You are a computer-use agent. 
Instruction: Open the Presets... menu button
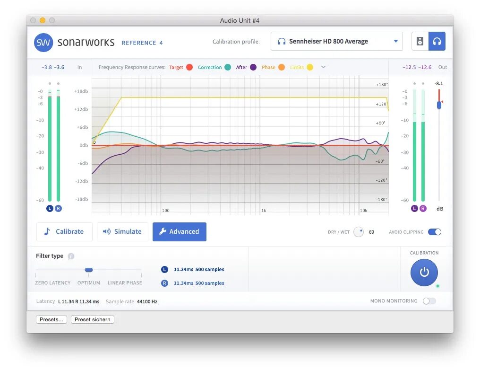[51, 319]
